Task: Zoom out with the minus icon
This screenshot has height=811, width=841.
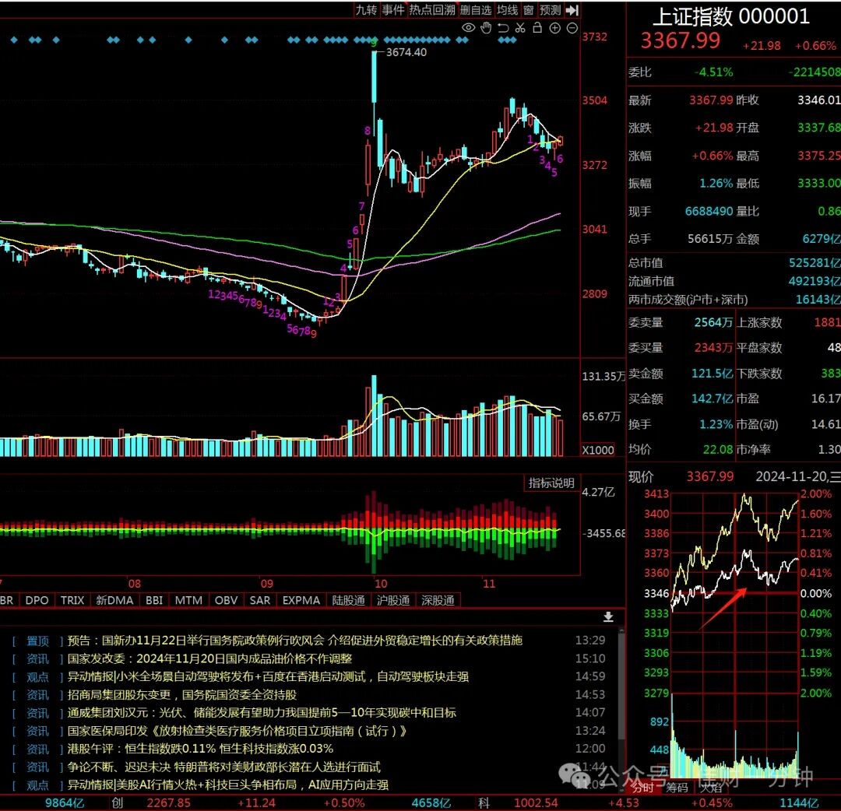Action: pyautogui.click(x=572, y=28)
